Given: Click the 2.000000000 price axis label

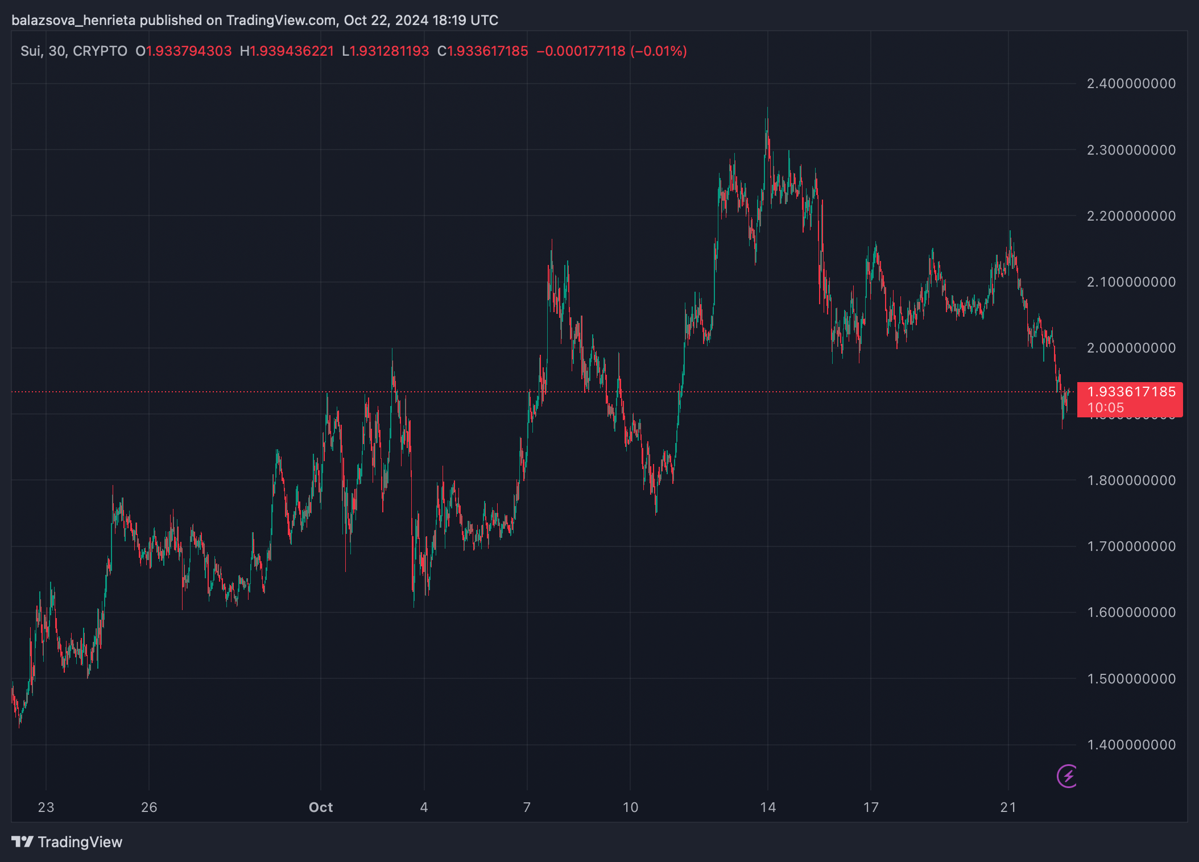Looking at the screenshot, I should click(x=1131, y=348).
